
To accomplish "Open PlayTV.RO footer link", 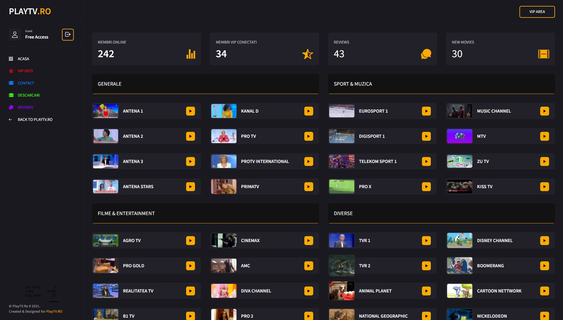I will (54, 311).
